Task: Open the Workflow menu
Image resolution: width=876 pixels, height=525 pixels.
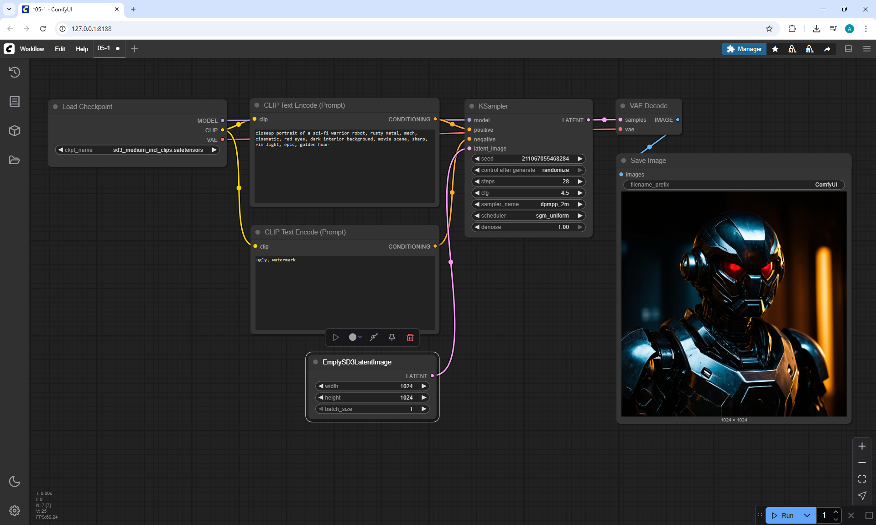Action: (x=32, y=49)
